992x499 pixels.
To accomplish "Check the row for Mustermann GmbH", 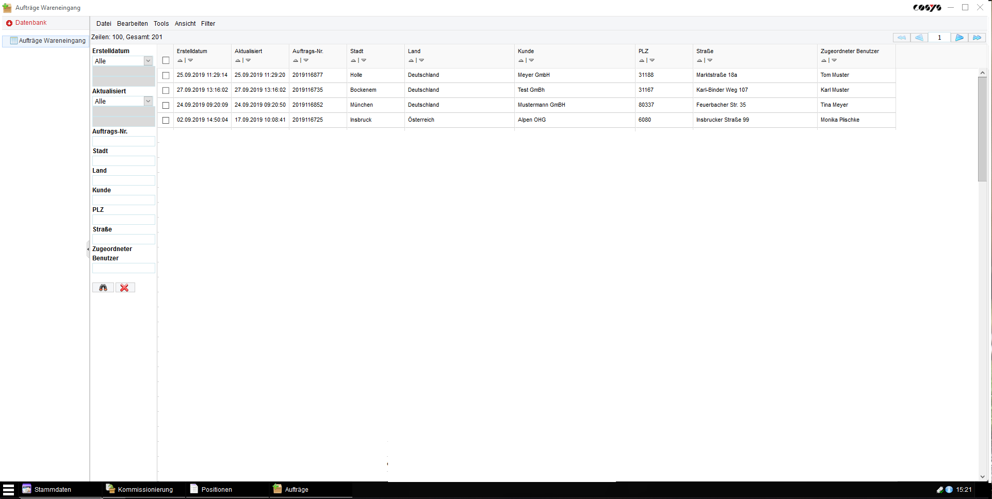I will [166, 105].
